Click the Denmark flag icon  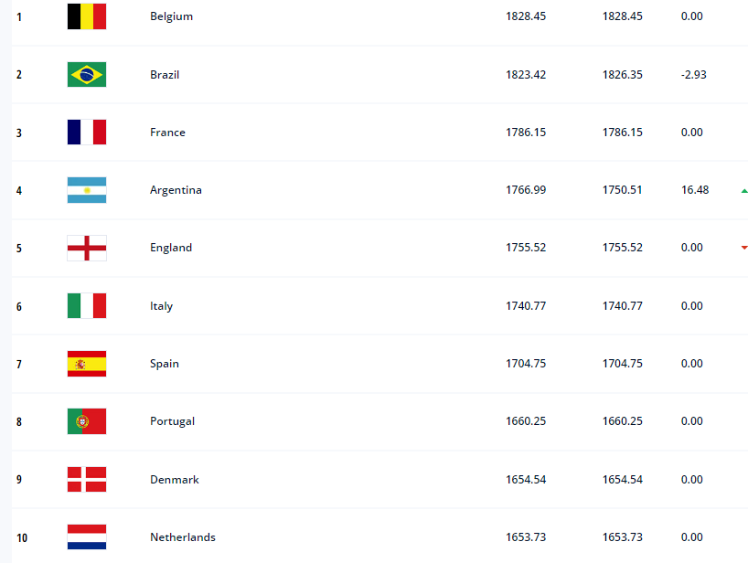click(87, 479)
